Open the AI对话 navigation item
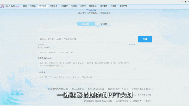 [33, 6]
